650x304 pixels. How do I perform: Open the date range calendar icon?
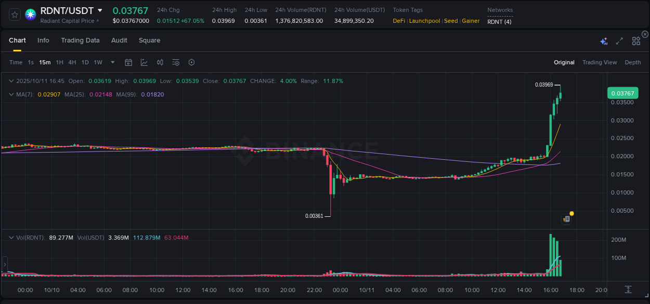click(x=128, y=62)
